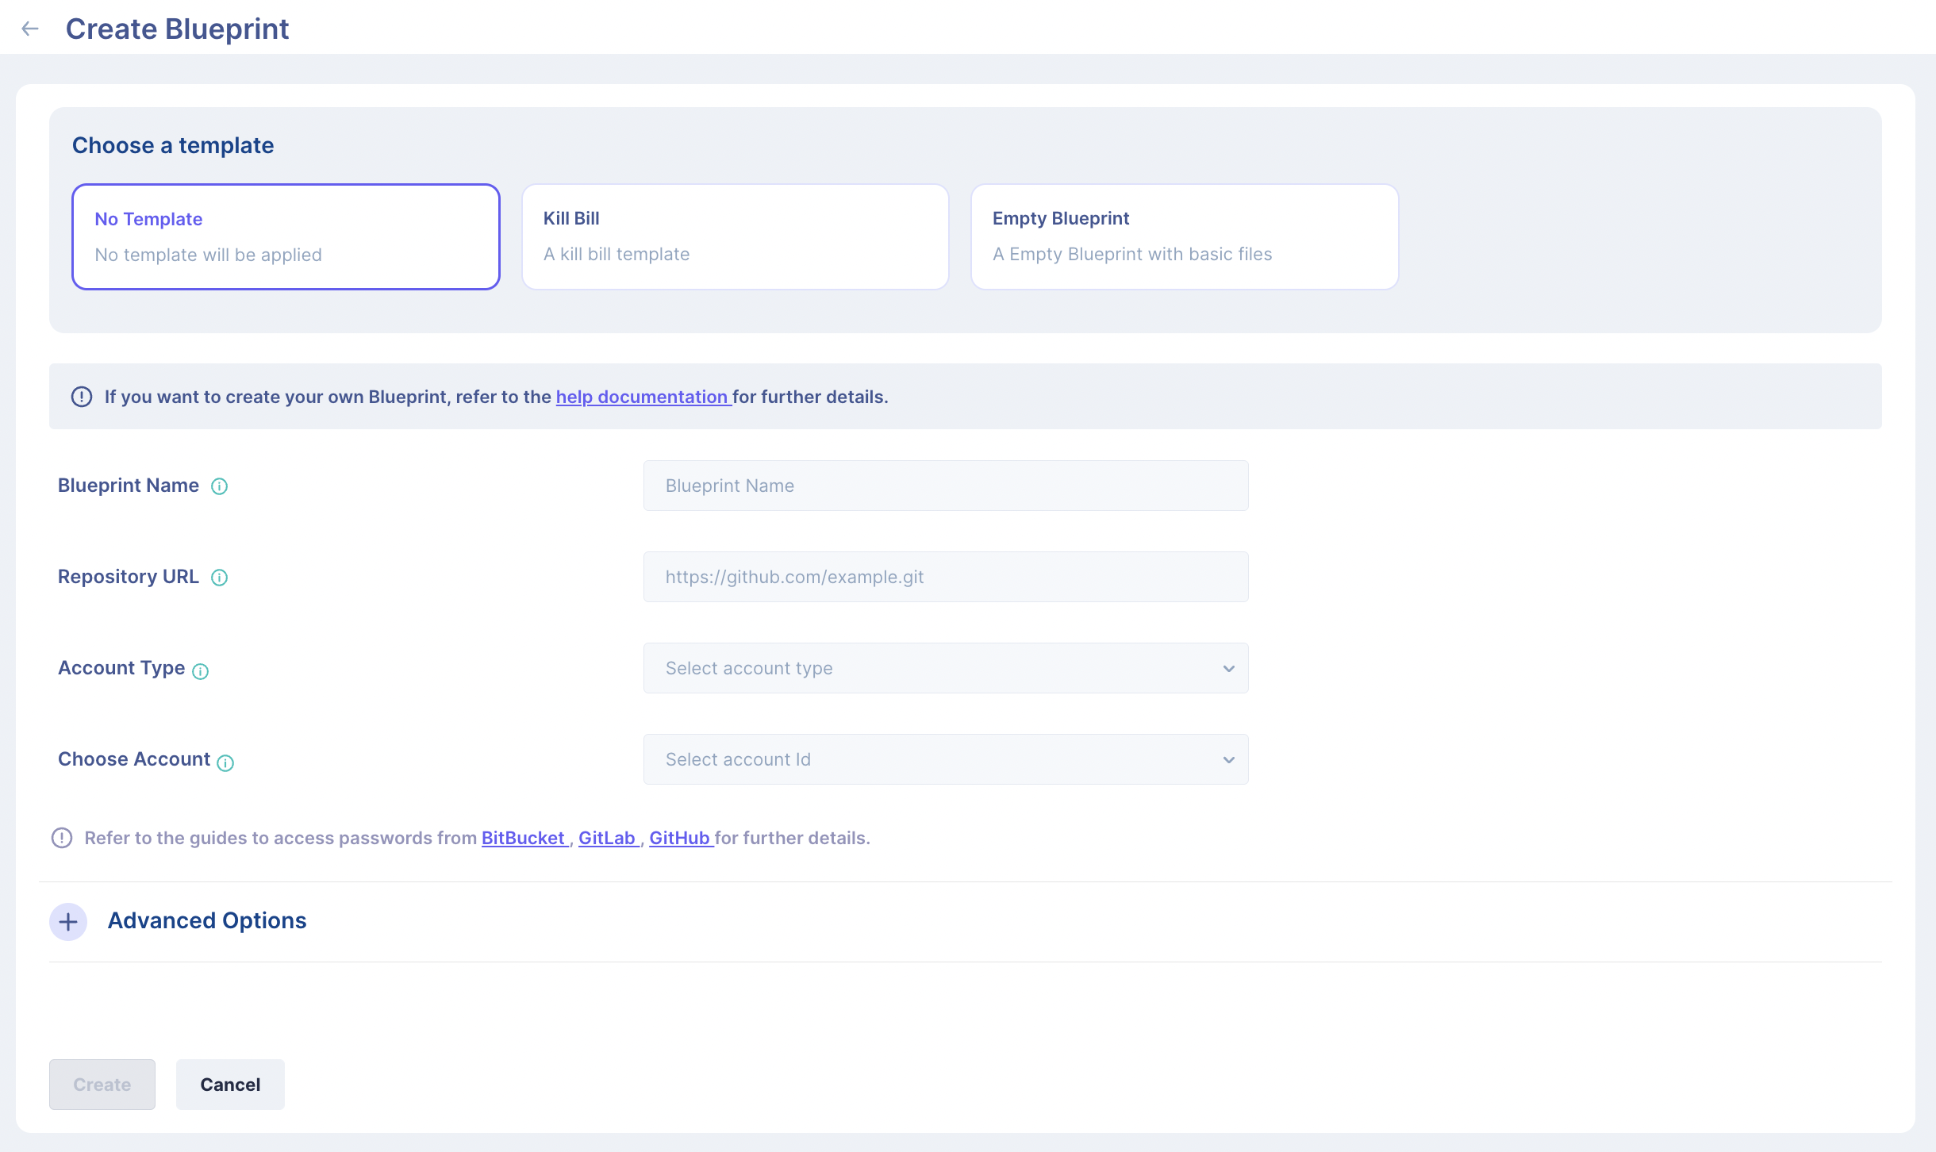1936x1152 pixels.
Task: Select the Kill Bill template card
Action: (736, 236)
